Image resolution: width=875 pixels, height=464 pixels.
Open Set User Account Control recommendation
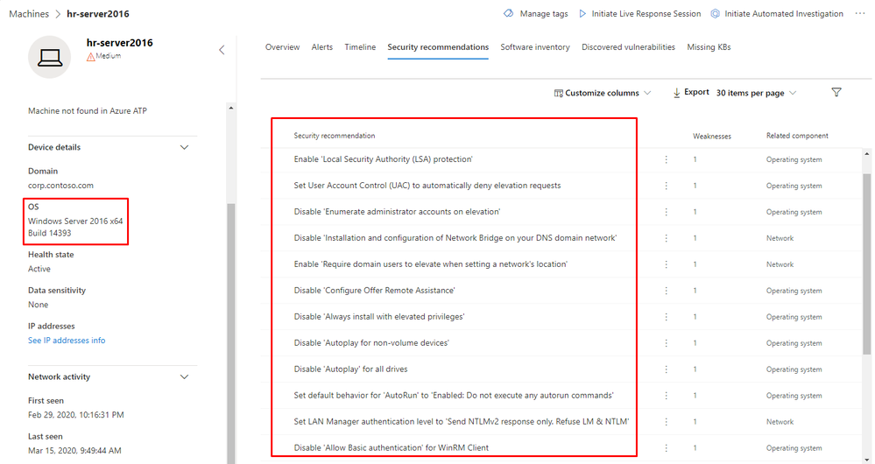click(x=427, y=185)
